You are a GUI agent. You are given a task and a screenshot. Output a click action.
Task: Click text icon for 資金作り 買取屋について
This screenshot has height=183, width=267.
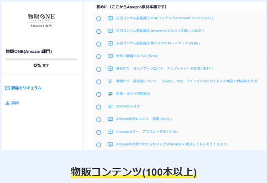click(110, 81)
